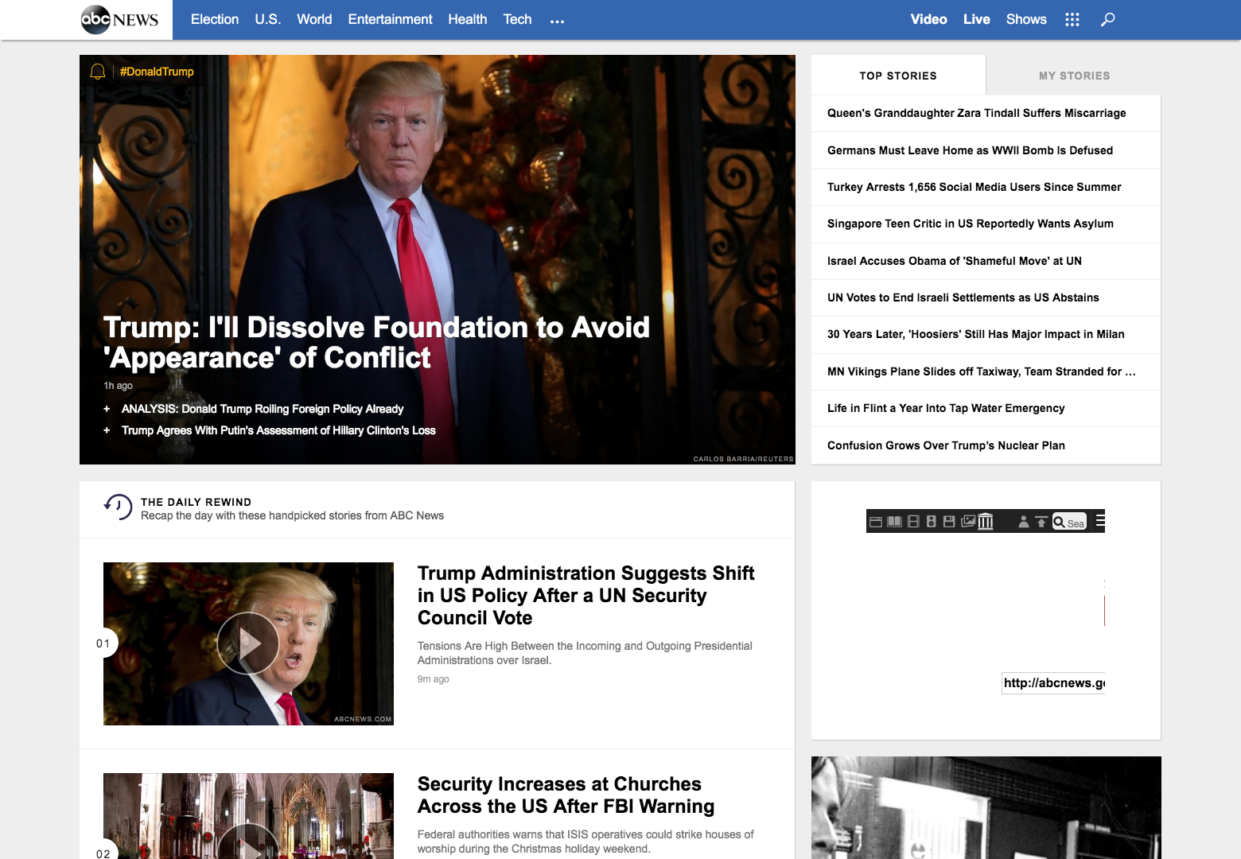The image size is (1241, 859).
Task: Open ANALYSIS Trump Rolling Foreign Policy link
Action: (x=263, y=409)
